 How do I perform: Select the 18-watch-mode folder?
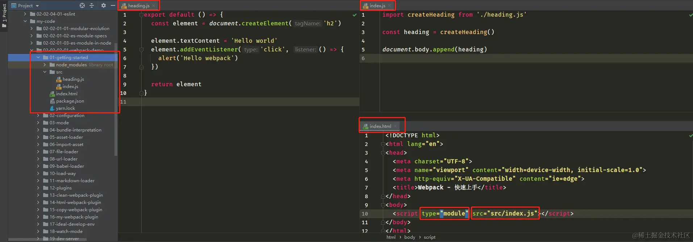(66, 231)
